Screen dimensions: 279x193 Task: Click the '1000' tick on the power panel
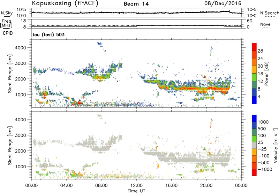pyautogui.click(x=20, y=94)
